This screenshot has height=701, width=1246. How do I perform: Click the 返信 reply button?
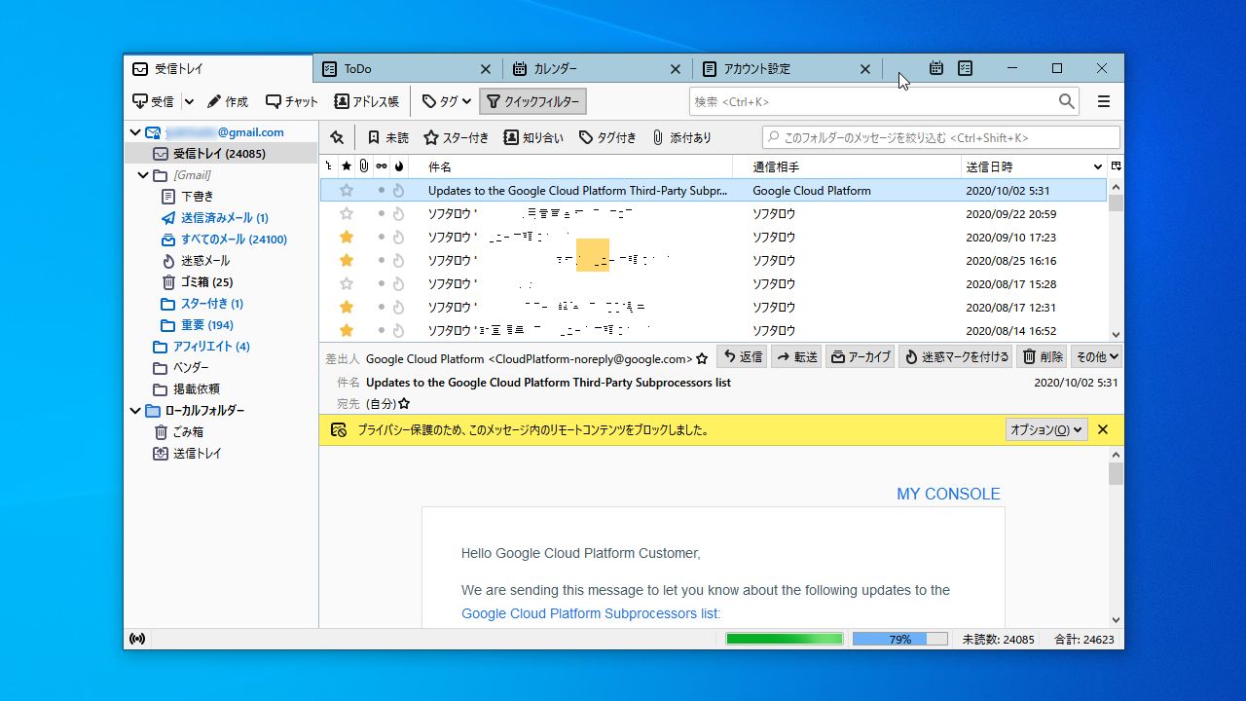coord(743,357)
